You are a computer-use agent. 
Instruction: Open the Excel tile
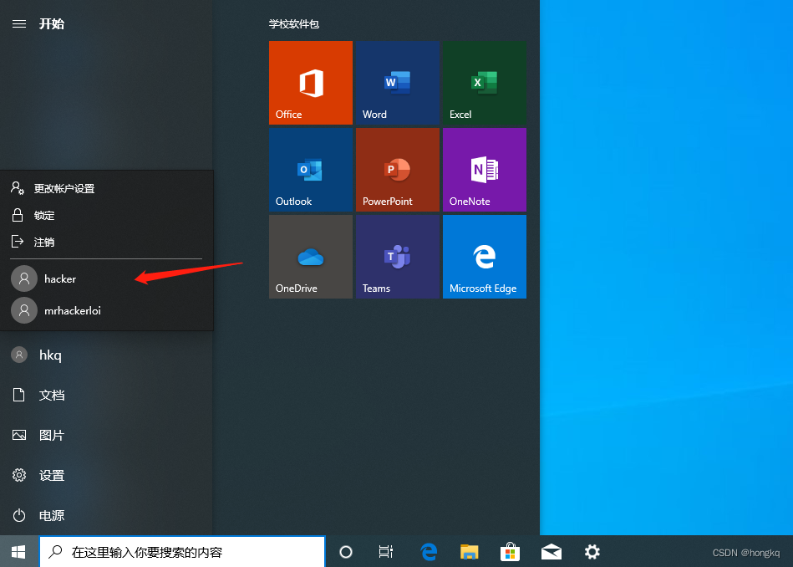coord(485,83)
